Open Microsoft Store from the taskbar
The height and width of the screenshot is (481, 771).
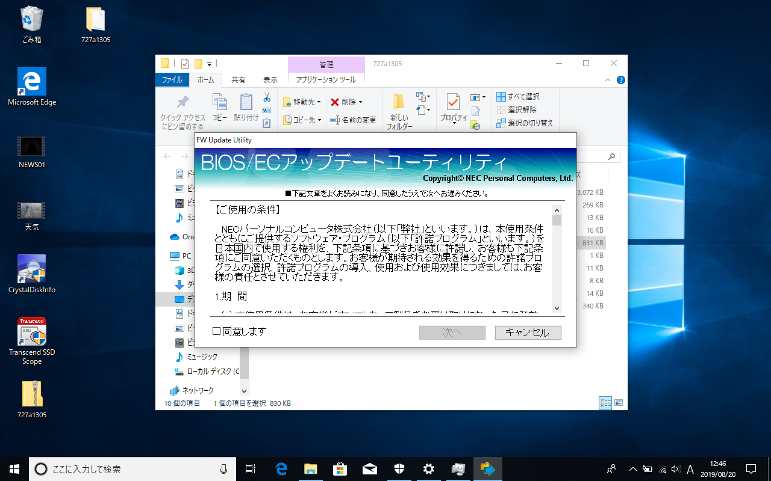[340, 469]
